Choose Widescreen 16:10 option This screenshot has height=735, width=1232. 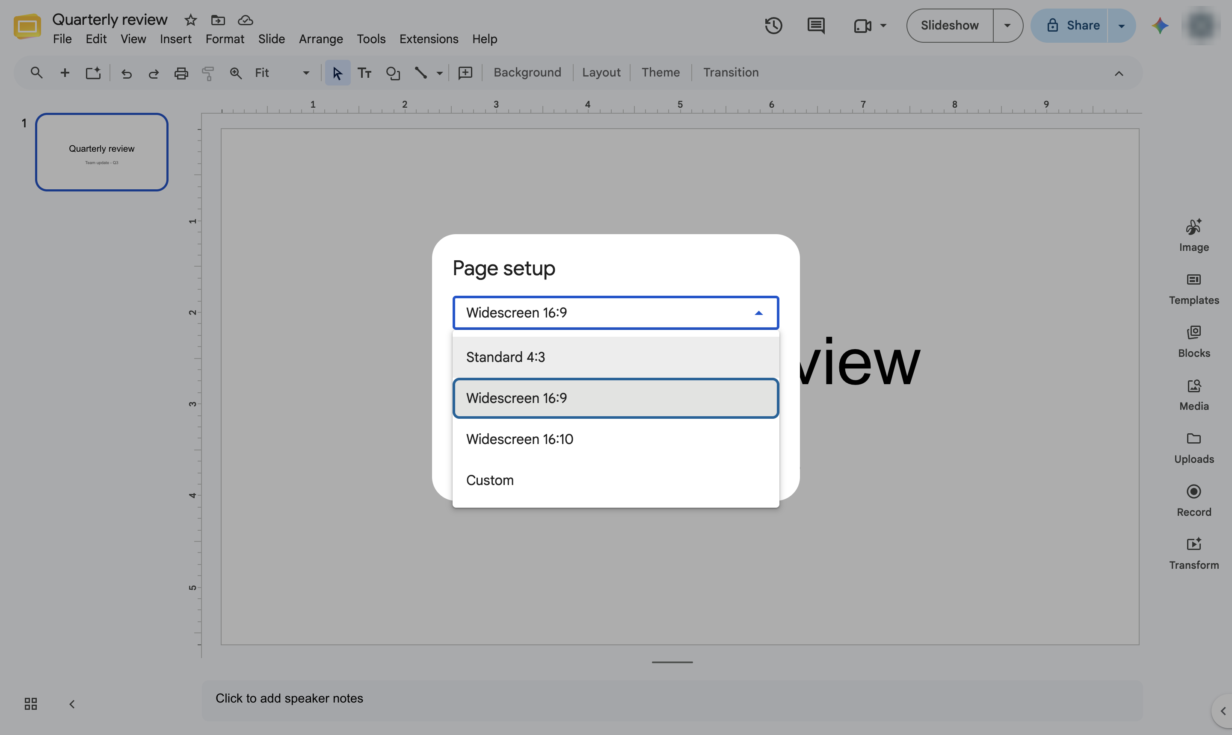pos(616,439)
